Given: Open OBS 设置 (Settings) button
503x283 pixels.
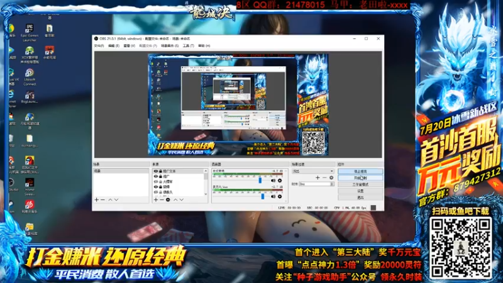Looking at the screenshot, I should [360, 191].
